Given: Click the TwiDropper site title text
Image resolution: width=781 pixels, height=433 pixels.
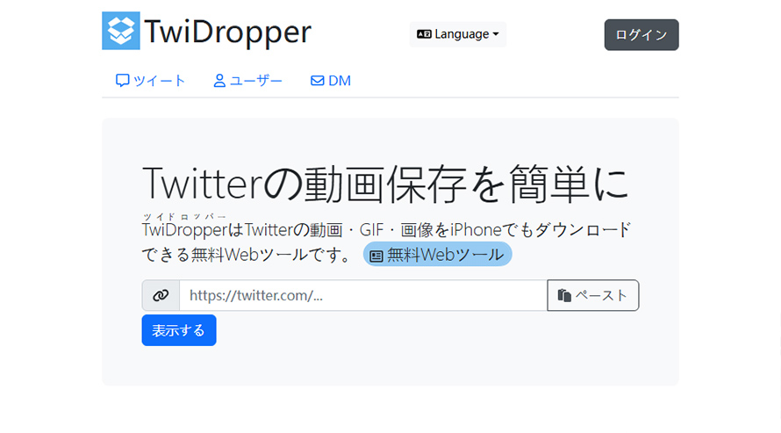Looking at the screenshot, I should (x=227, y=32).
